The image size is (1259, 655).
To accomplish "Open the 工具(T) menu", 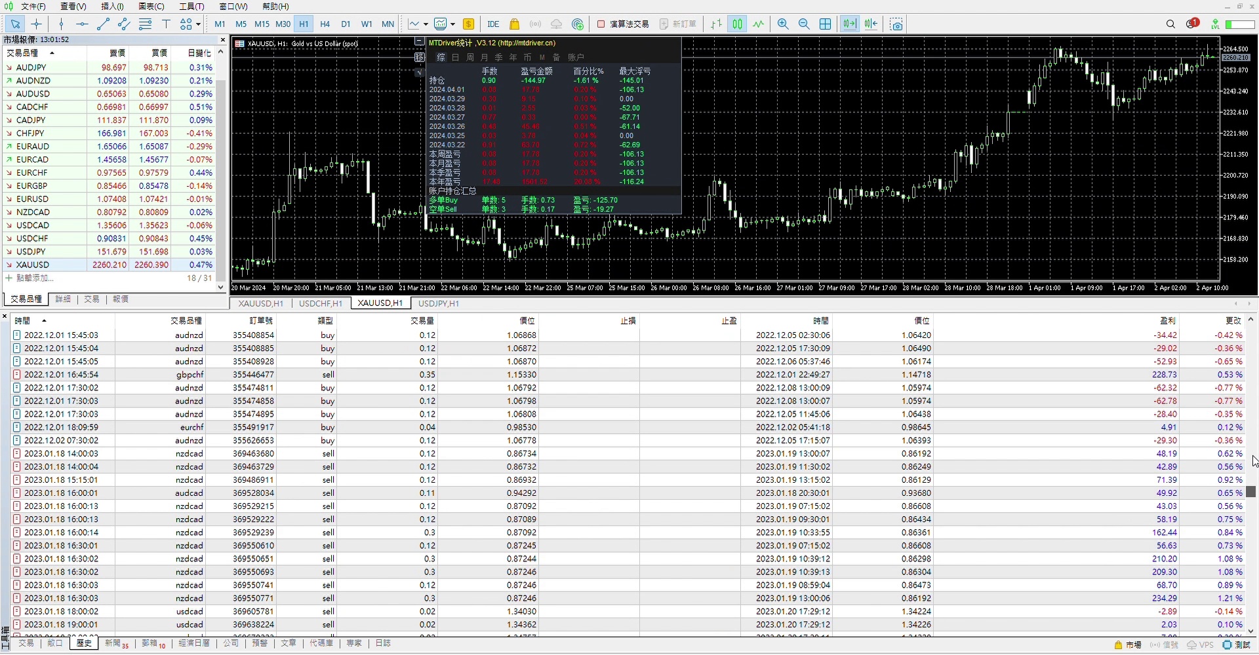I will coord(191,7).
